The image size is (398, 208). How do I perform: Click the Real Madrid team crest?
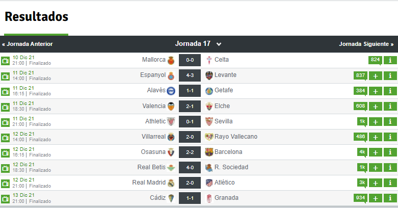171,183
